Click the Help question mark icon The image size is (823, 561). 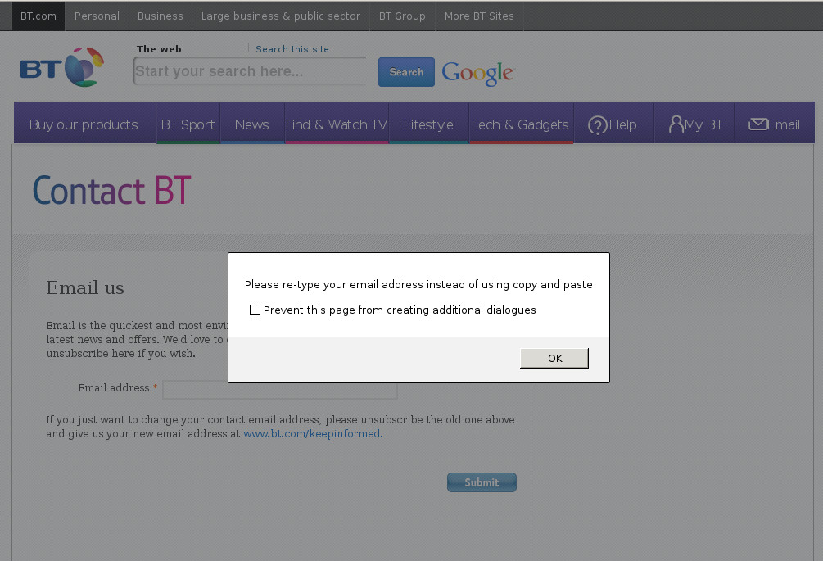[x=597, y=125]
